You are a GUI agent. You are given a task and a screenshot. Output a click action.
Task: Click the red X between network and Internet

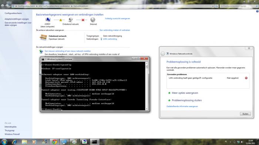point(83,20)
